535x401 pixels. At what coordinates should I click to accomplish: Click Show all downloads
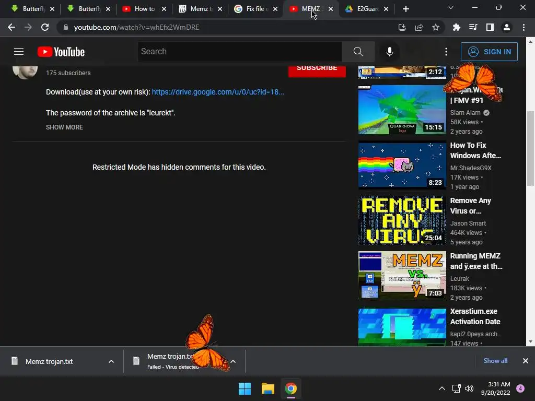point(495,361)
